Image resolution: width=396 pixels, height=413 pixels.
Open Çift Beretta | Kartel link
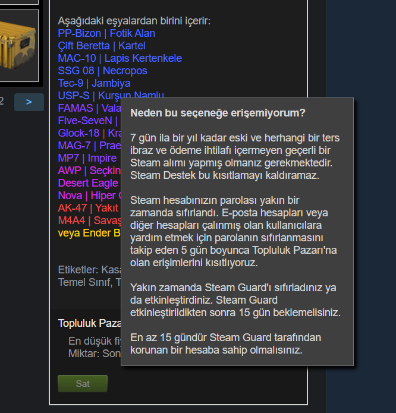pyautogui.click(x=102, y=46)
